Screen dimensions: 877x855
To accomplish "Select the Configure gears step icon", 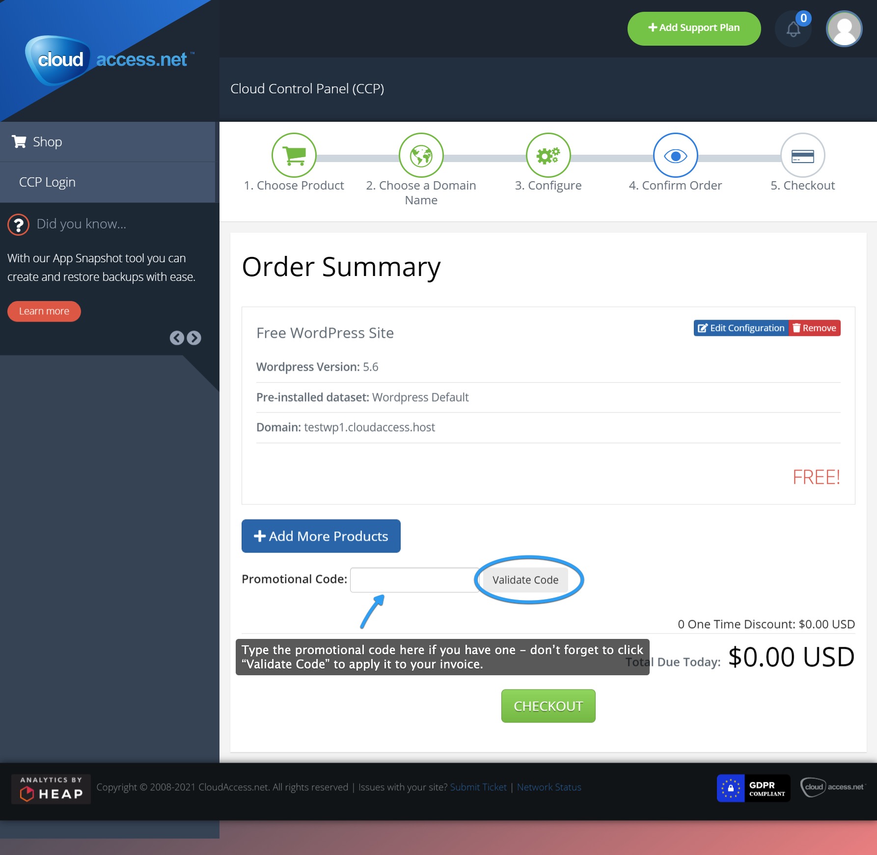I will pos(548,156).
